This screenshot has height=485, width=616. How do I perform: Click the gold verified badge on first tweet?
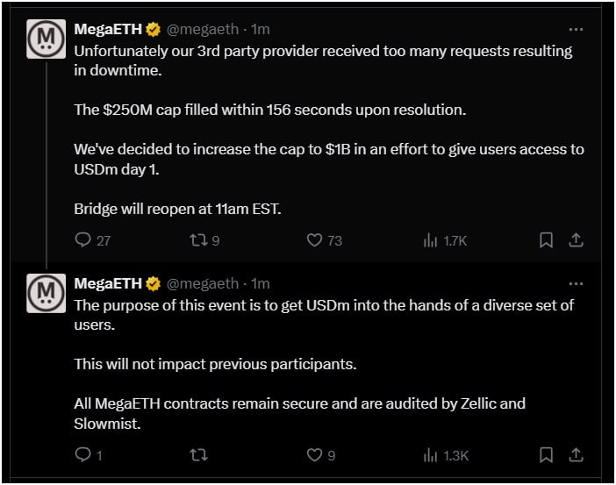click(154, 30)
